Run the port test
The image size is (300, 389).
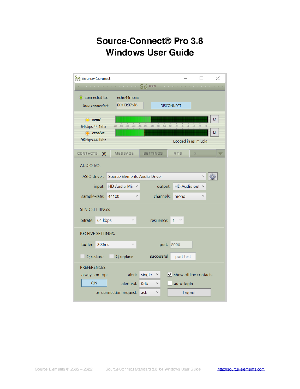point(183,256)
